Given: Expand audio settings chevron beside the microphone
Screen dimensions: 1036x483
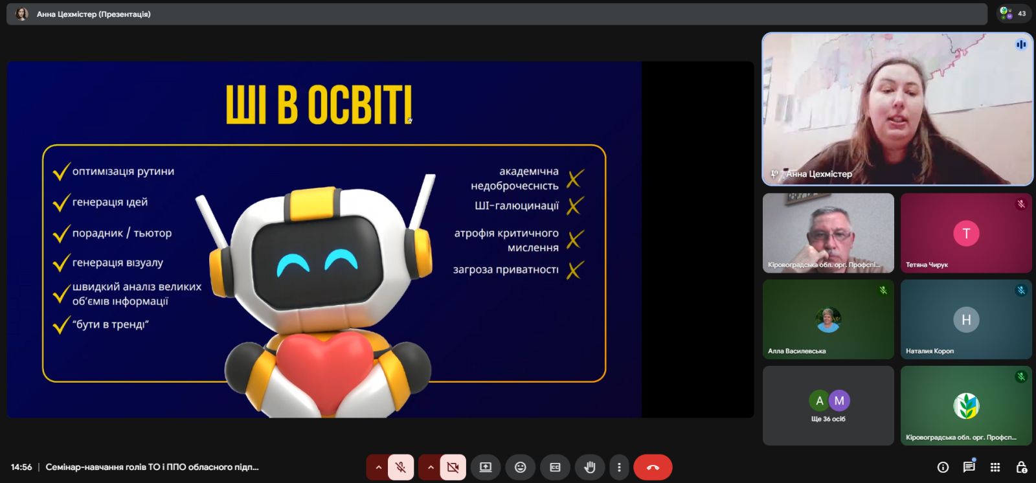Looking at the screenshot, I should point(378,467).
